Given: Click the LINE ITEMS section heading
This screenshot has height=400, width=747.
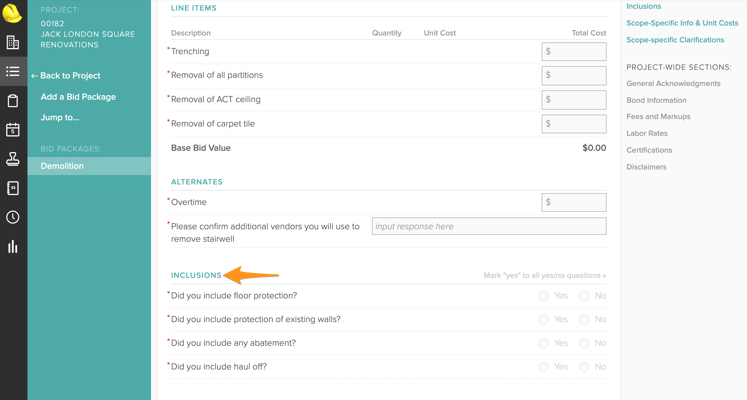Looking at the screenshot, I should (x=193, y=8).
